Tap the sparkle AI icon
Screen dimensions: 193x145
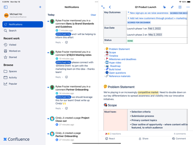pyautogui.click(x=180, y=7)
